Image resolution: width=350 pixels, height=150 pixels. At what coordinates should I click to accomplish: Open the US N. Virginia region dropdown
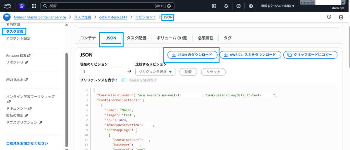pos(278,6)
